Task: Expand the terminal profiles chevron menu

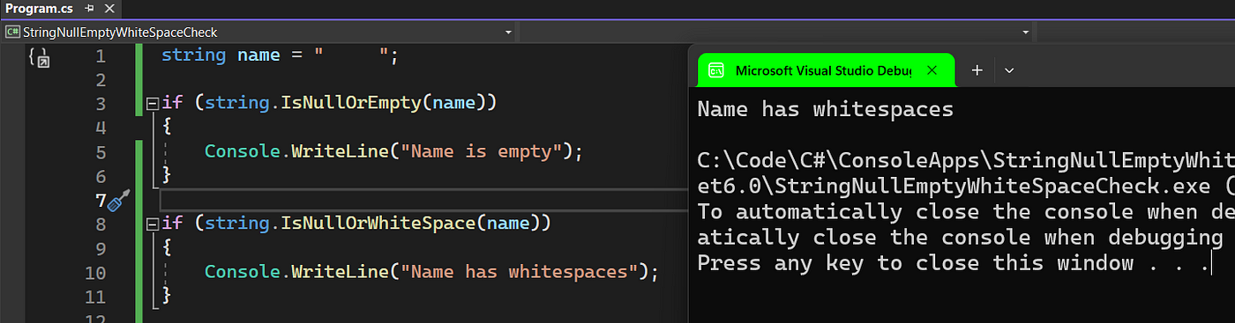Action: 1010,70
